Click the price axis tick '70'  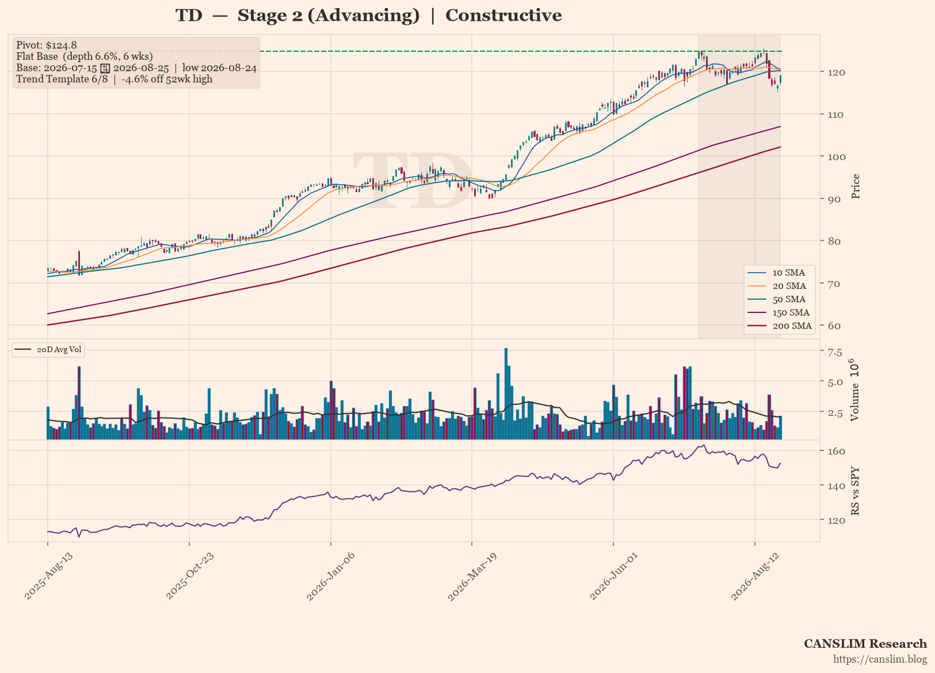[x=833, y=284]
